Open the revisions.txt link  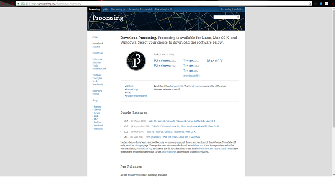(x=196, y=145)
